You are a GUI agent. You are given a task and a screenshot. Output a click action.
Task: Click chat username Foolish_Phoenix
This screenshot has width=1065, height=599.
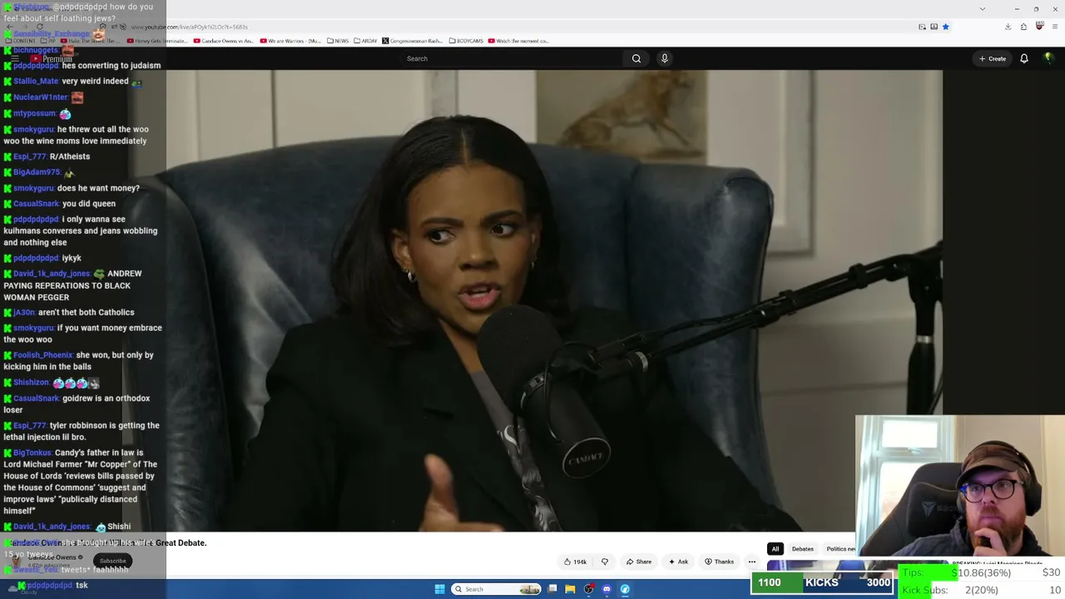43,355
